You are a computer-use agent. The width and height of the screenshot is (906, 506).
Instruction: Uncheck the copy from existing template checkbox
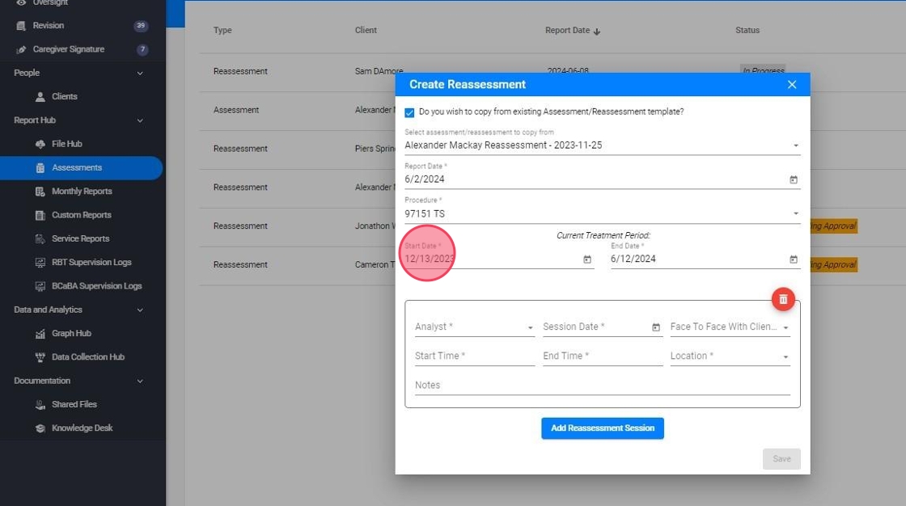[x=409, y=112]
